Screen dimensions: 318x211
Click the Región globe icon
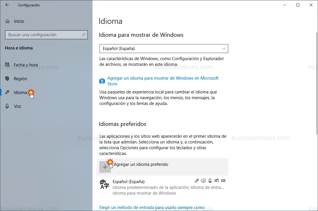coord(7,79)
